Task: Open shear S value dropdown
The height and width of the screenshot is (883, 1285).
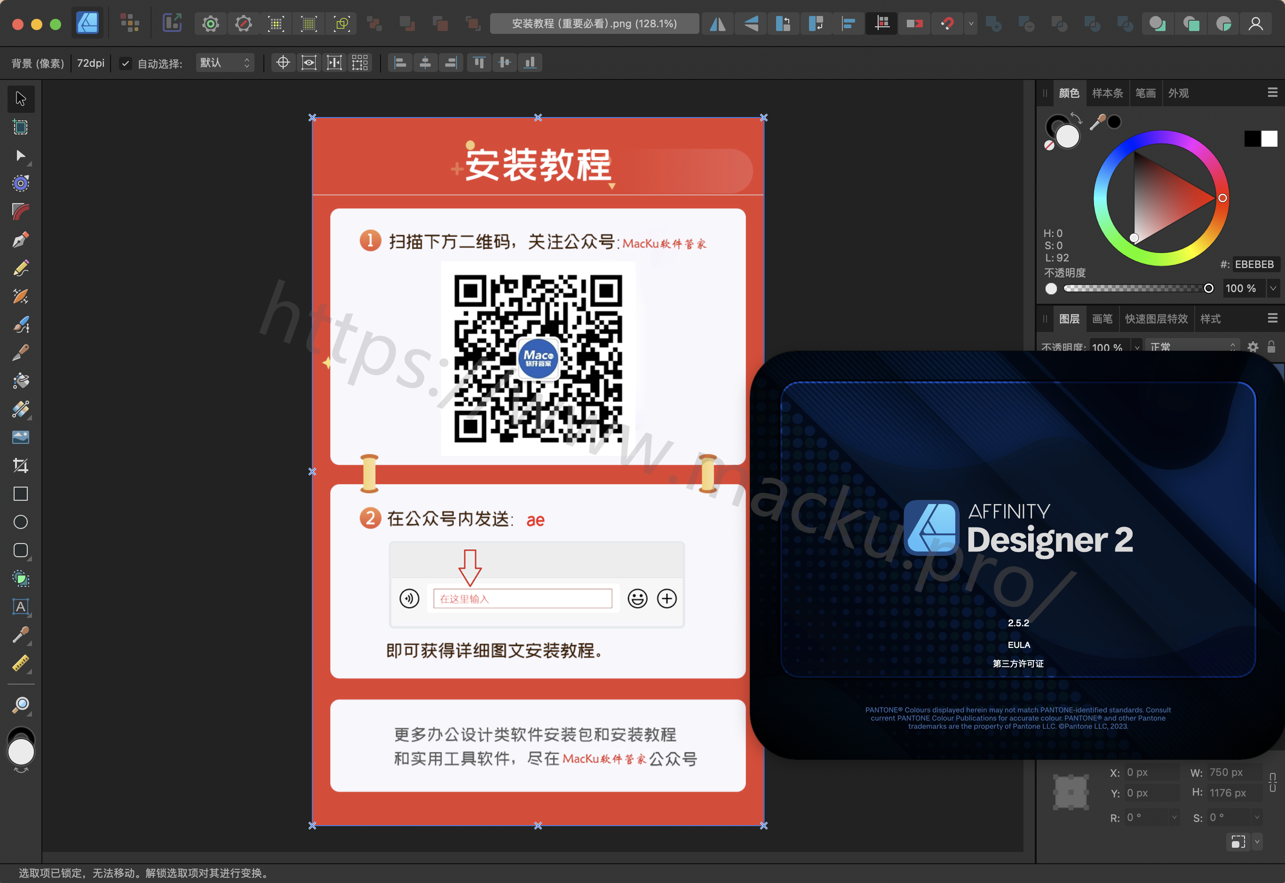Action: tap(1257, 817)
